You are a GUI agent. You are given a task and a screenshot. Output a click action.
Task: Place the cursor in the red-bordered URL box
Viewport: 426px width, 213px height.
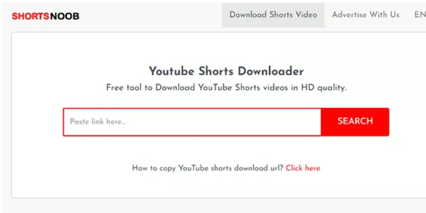coord(192,122)
